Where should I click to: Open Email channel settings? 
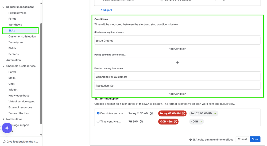pos(12,78)
